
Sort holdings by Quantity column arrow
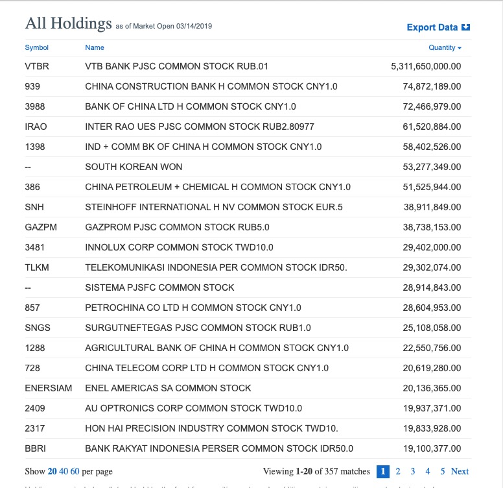pyautogui.click(x=460, y=48)
